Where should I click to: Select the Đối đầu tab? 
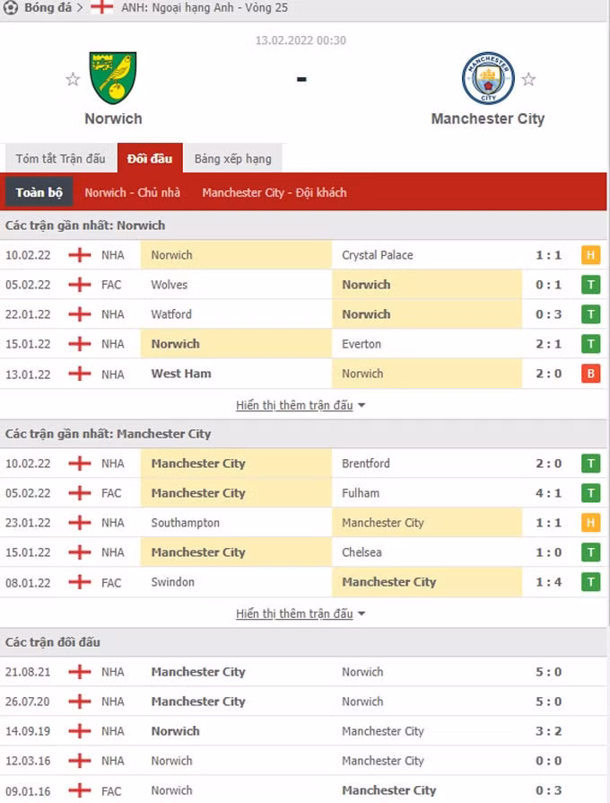click(x=150, y=158)
